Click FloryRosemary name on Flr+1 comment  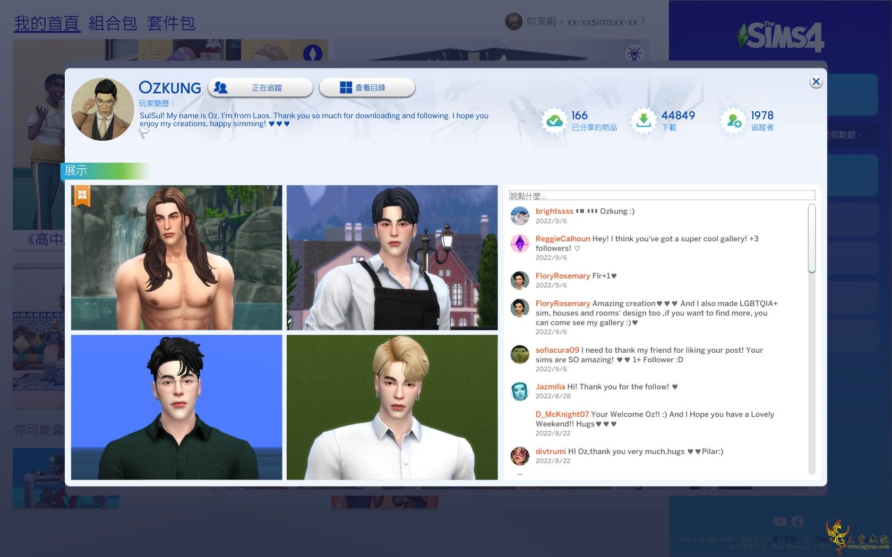coord(563,276)
